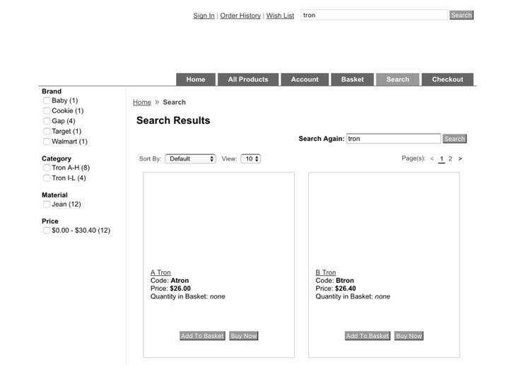Screen dimensions: 509x365
Task: Click the B Tron product image area
Action: (x=384, y=221)
